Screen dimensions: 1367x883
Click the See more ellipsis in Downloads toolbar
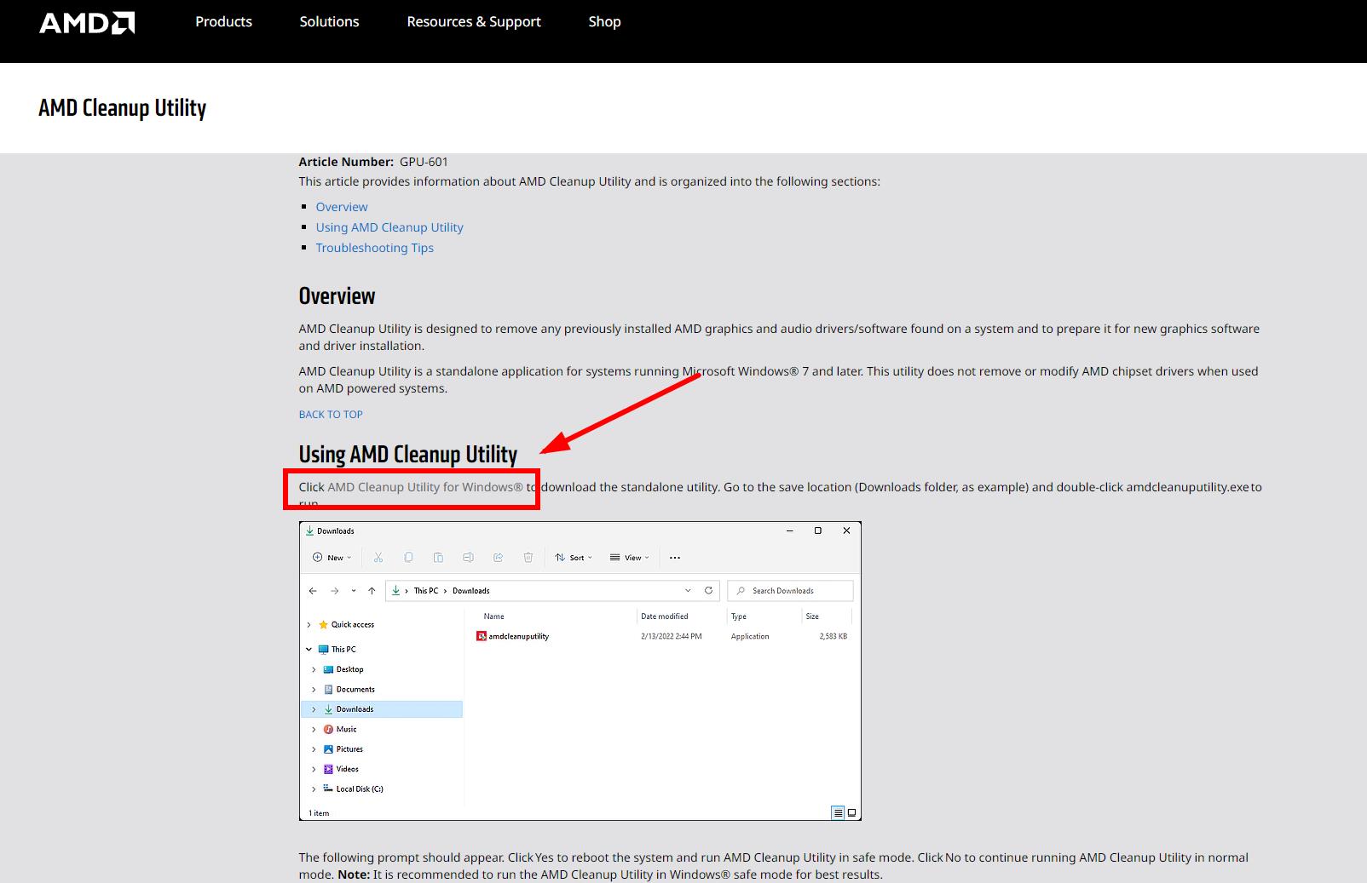point(675,558)
